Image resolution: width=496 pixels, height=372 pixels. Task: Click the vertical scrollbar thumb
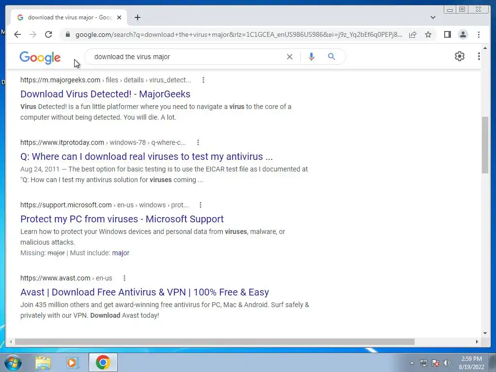coord(485,145)
